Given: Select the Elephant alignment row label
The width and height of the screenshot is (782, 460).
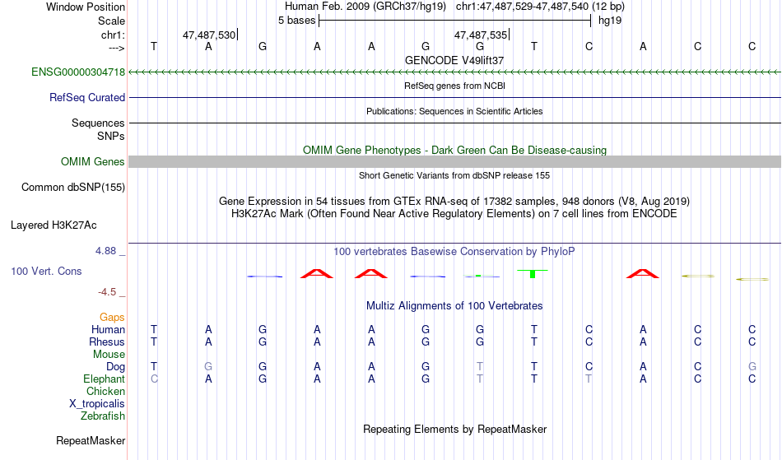Looking at the screenshot, I should tap(104, 379).
